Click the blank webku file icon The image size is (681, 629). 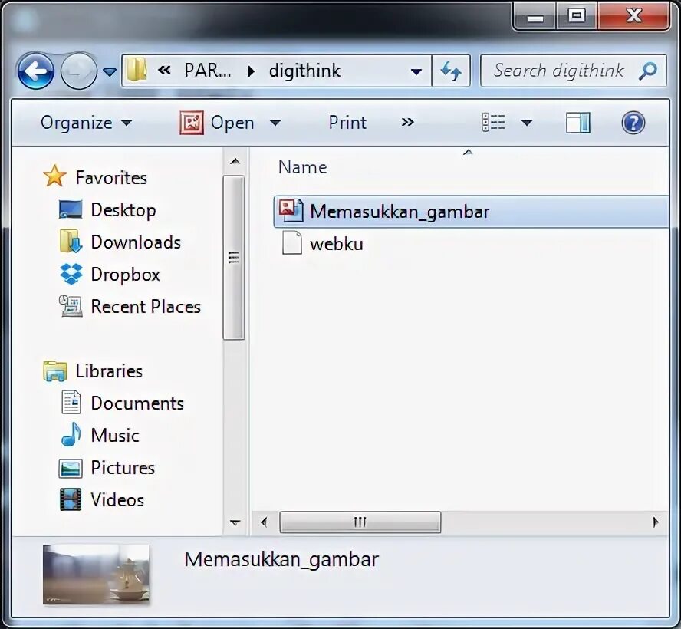click(292, 242)
